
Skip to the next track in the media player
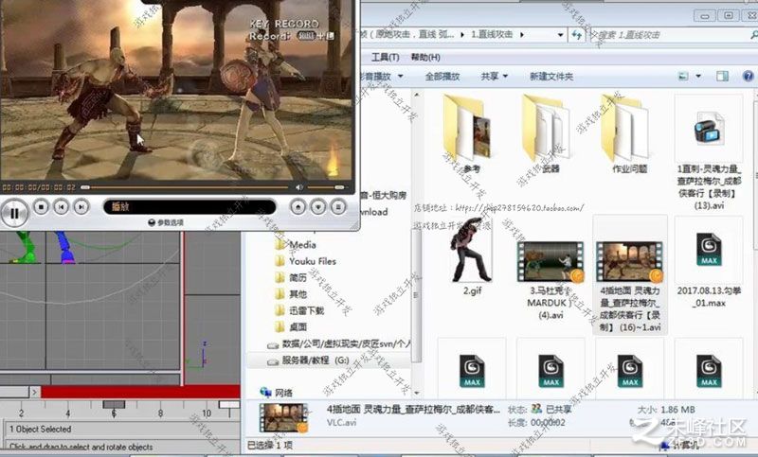(x=81, y=207)
